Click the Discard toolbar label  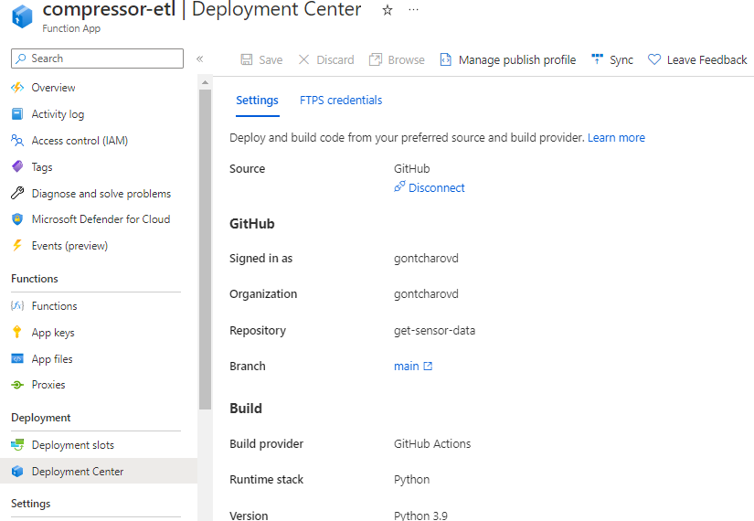pos(335,60)
